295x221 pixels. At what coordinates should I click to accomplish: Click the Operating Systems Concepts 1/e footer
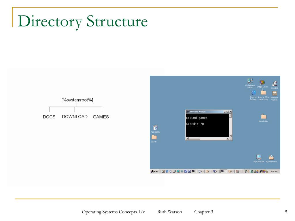click(113, 212)
